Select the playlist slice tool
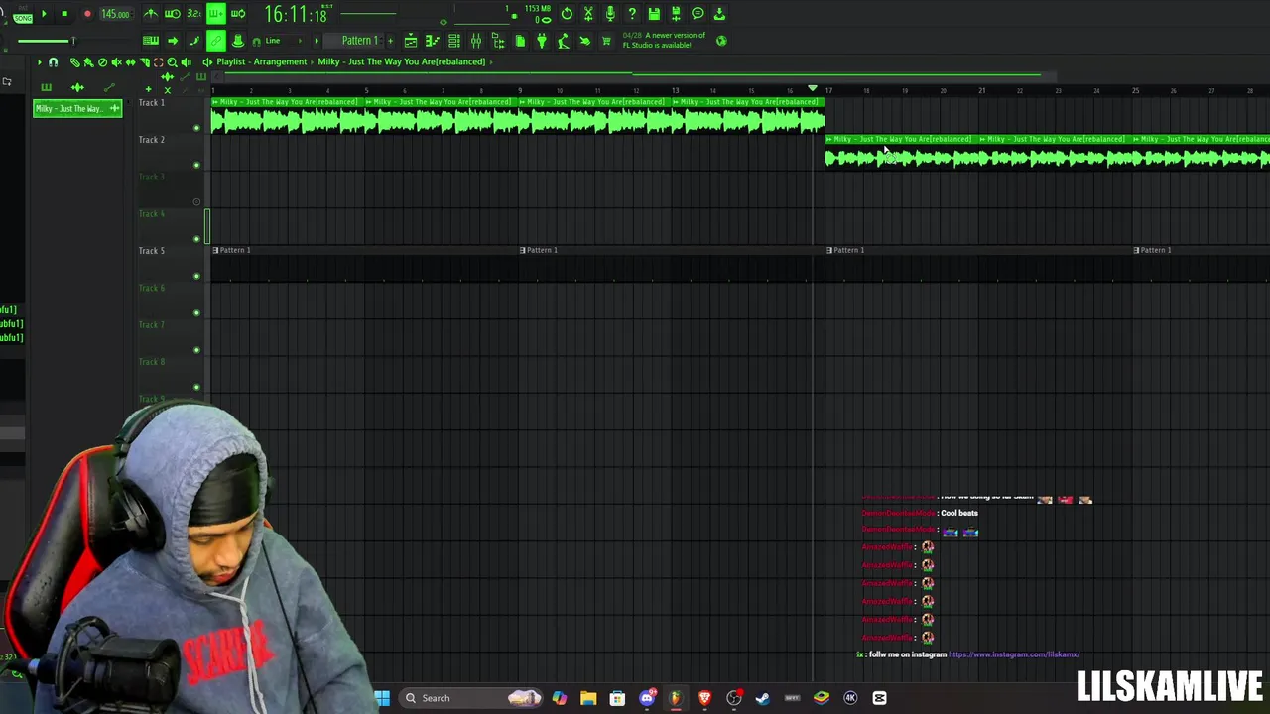The image size is (1270, 714). pyautogui.click(x=144, y=61)
